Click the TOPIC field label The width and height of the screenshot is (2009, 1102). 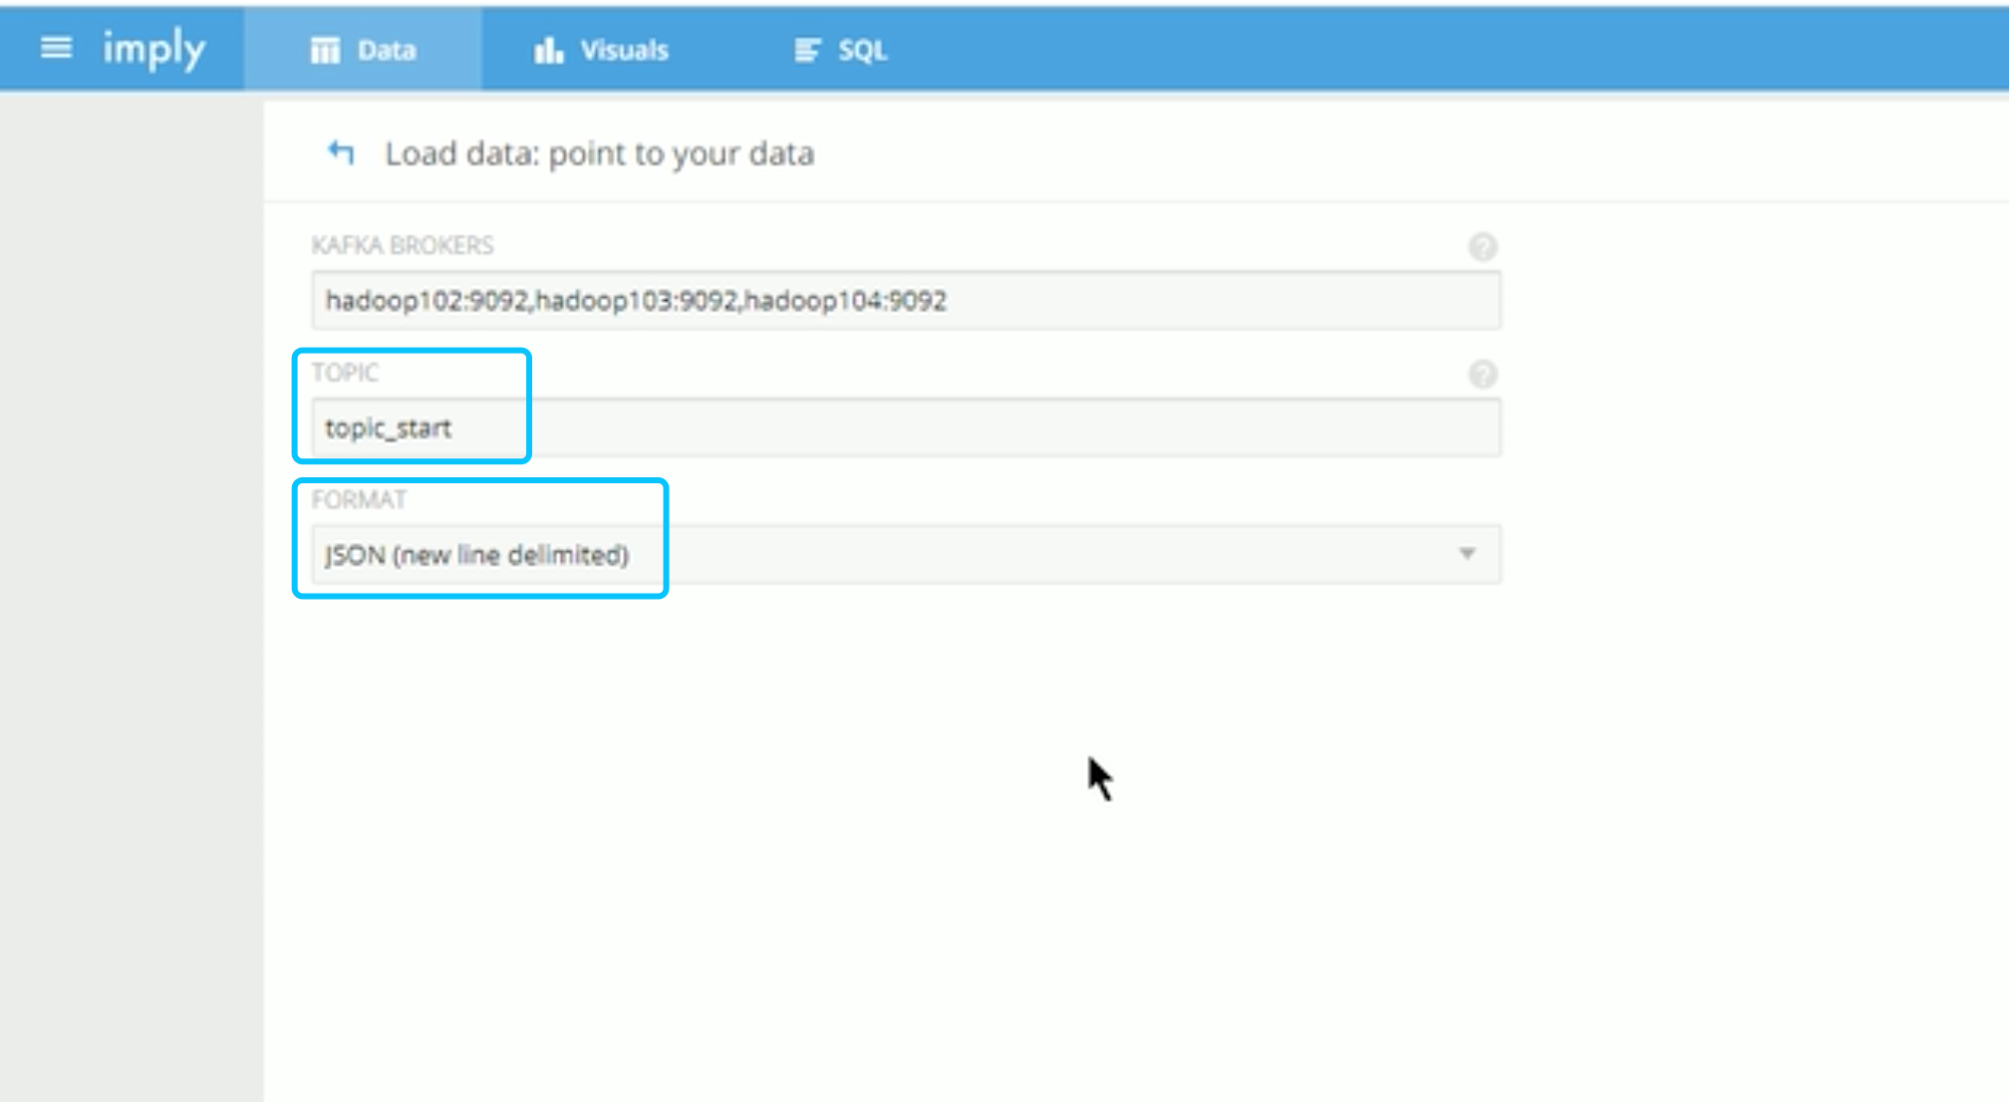345,373
